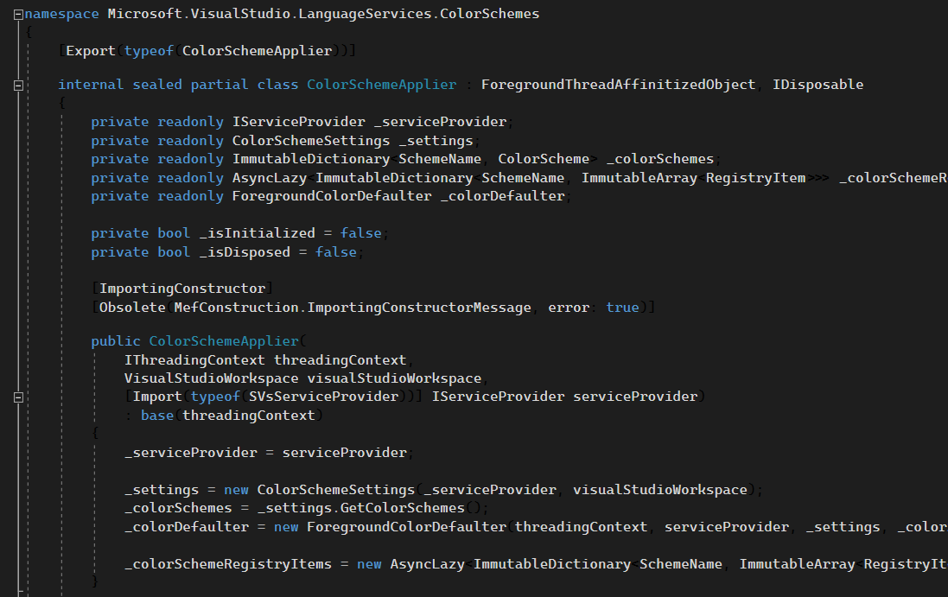Viewport: 948px width, 597px height.
Task: Click 'new ColorSchemeSettings' expression
Action: [319, 490]
